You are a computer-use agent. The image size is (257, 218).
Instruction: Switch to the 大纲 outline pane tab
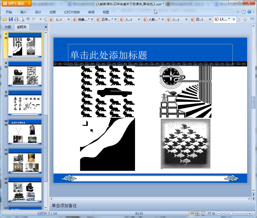pyautogui.click(x=8, y=27)
